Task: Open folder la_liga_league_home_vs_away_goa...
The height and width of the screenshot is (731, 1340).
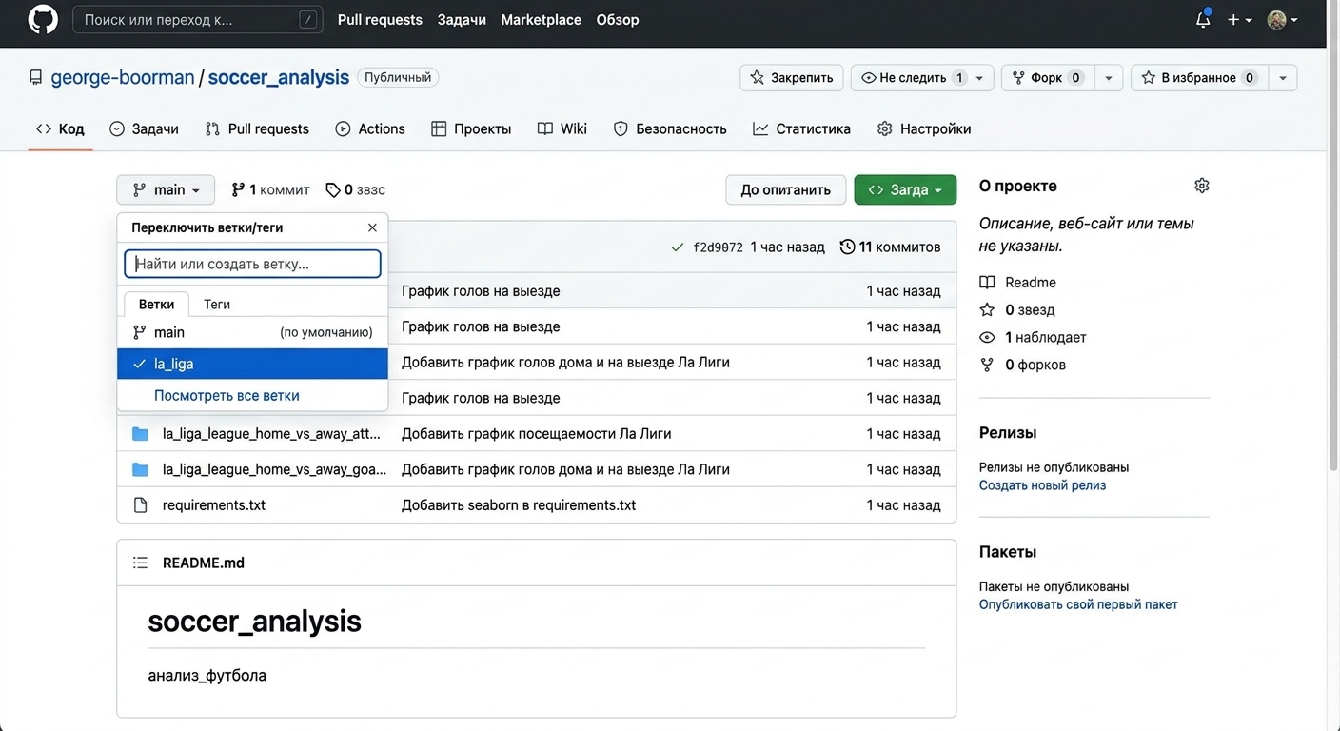Action: 275,469
